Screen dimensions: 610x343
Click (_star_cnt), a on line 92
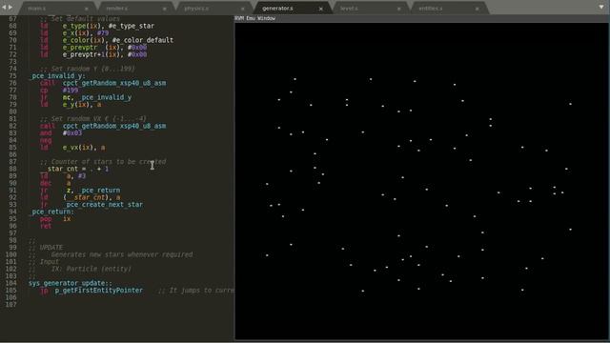tap(91, 197)
